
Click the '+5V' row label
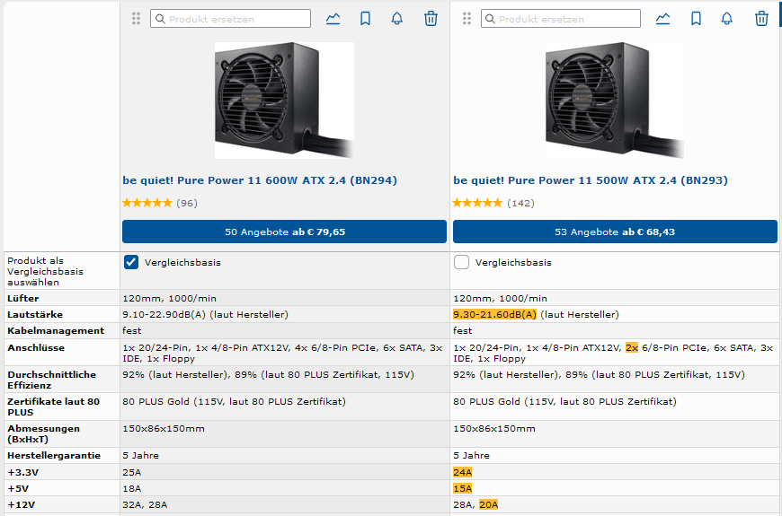pyautogui.click(x=18, y=488)
